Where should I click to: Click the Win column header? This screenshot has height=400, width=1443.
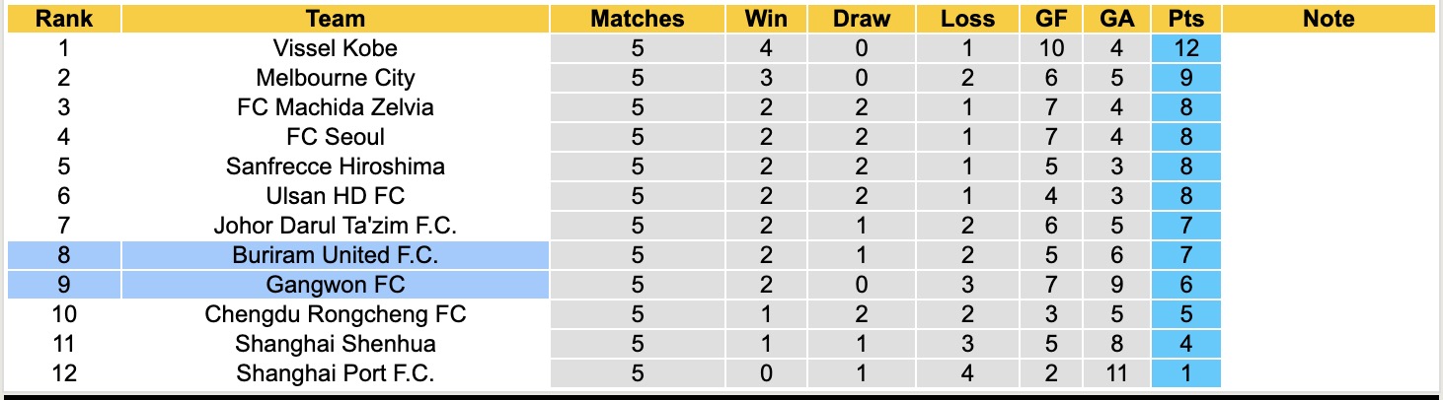click(x=766, y=19)
